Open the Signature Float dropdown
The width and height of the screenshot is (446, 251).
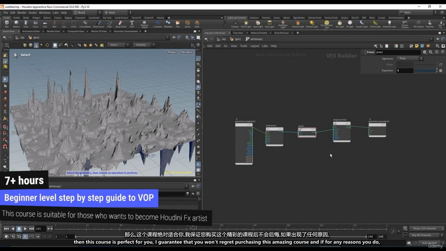pyautogui.click(x=409, y=58)
